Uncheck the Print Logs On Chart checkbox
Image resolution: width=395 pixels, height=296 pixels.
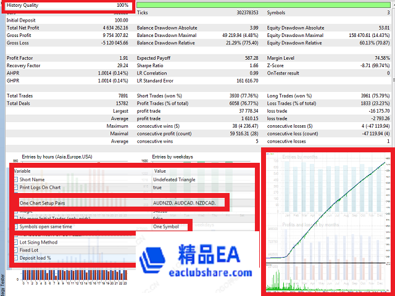coord(16,187)
